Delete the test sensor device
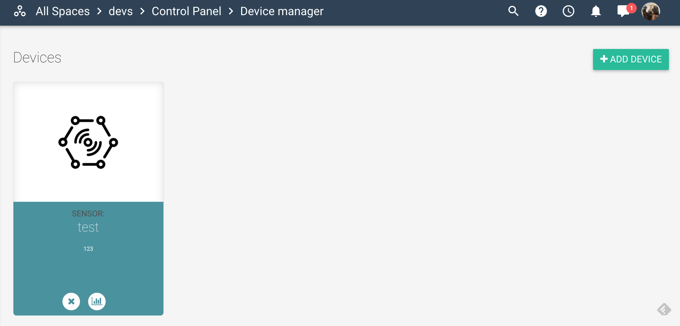The image size is (680, 326). coord(71,301)
